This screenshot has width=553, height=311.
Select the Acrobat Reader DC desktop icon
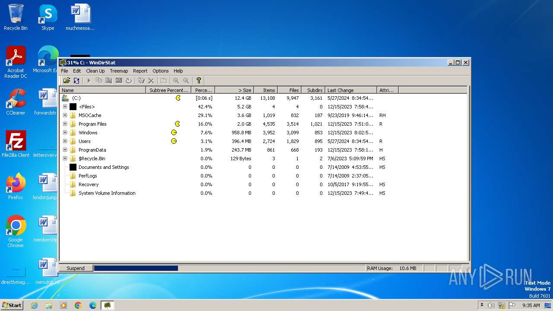pyautogui.click(x=16, y=63)
